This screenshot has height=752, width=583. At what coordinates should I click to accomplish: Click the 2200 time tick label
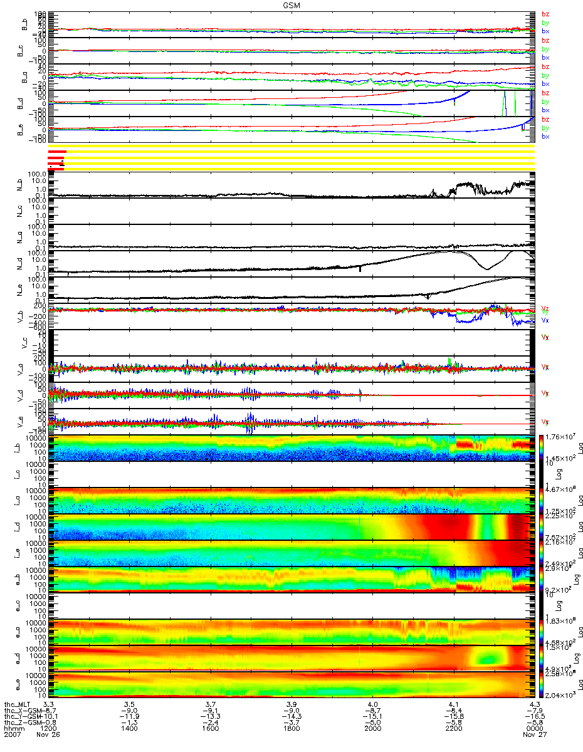tap(453, 729)
